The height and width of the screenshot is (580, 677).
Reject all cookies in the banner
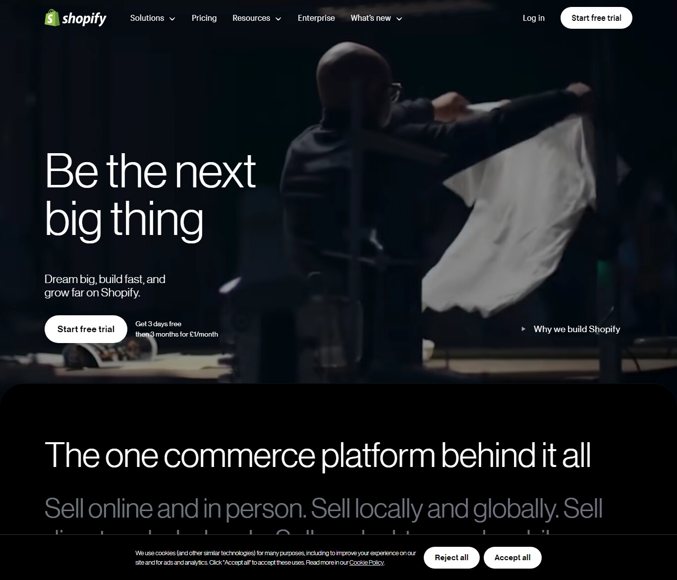tap(451, 558)
